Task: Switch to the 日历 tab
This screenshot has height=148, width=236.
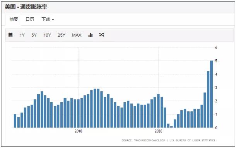Action: [x=30, y=19]
